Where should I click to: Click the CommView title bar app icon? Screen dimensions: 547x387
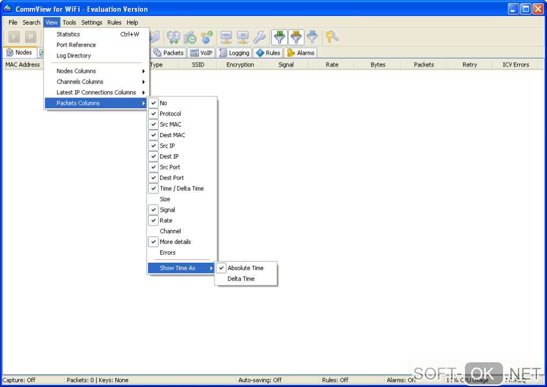pos(8,9)
